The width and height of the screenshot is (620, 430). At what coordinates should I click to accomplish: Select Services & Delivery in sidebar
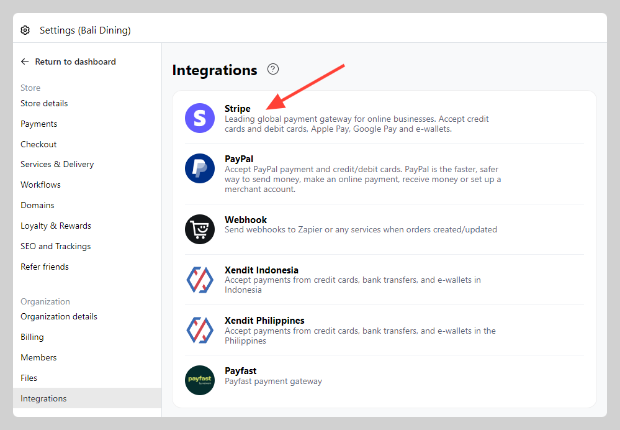pyautogui.click(x=57, y=164)
